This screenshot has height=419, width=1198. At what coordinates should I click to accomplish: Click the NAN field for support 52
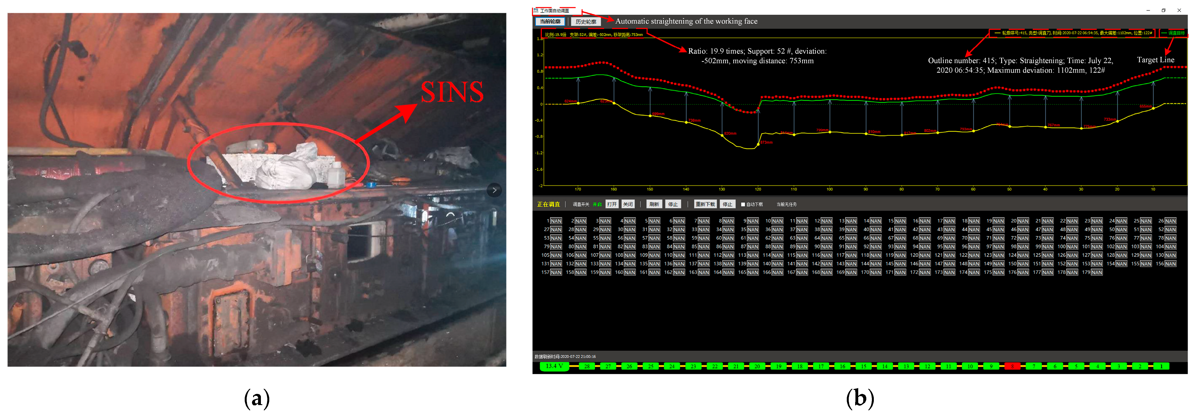pyautogui.click(x=1171, y=230)
